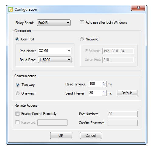Screen dimensions: 152x152
Task: Open the Baud Rate 115200 dropdown
Action: click(x=55, y=60)
